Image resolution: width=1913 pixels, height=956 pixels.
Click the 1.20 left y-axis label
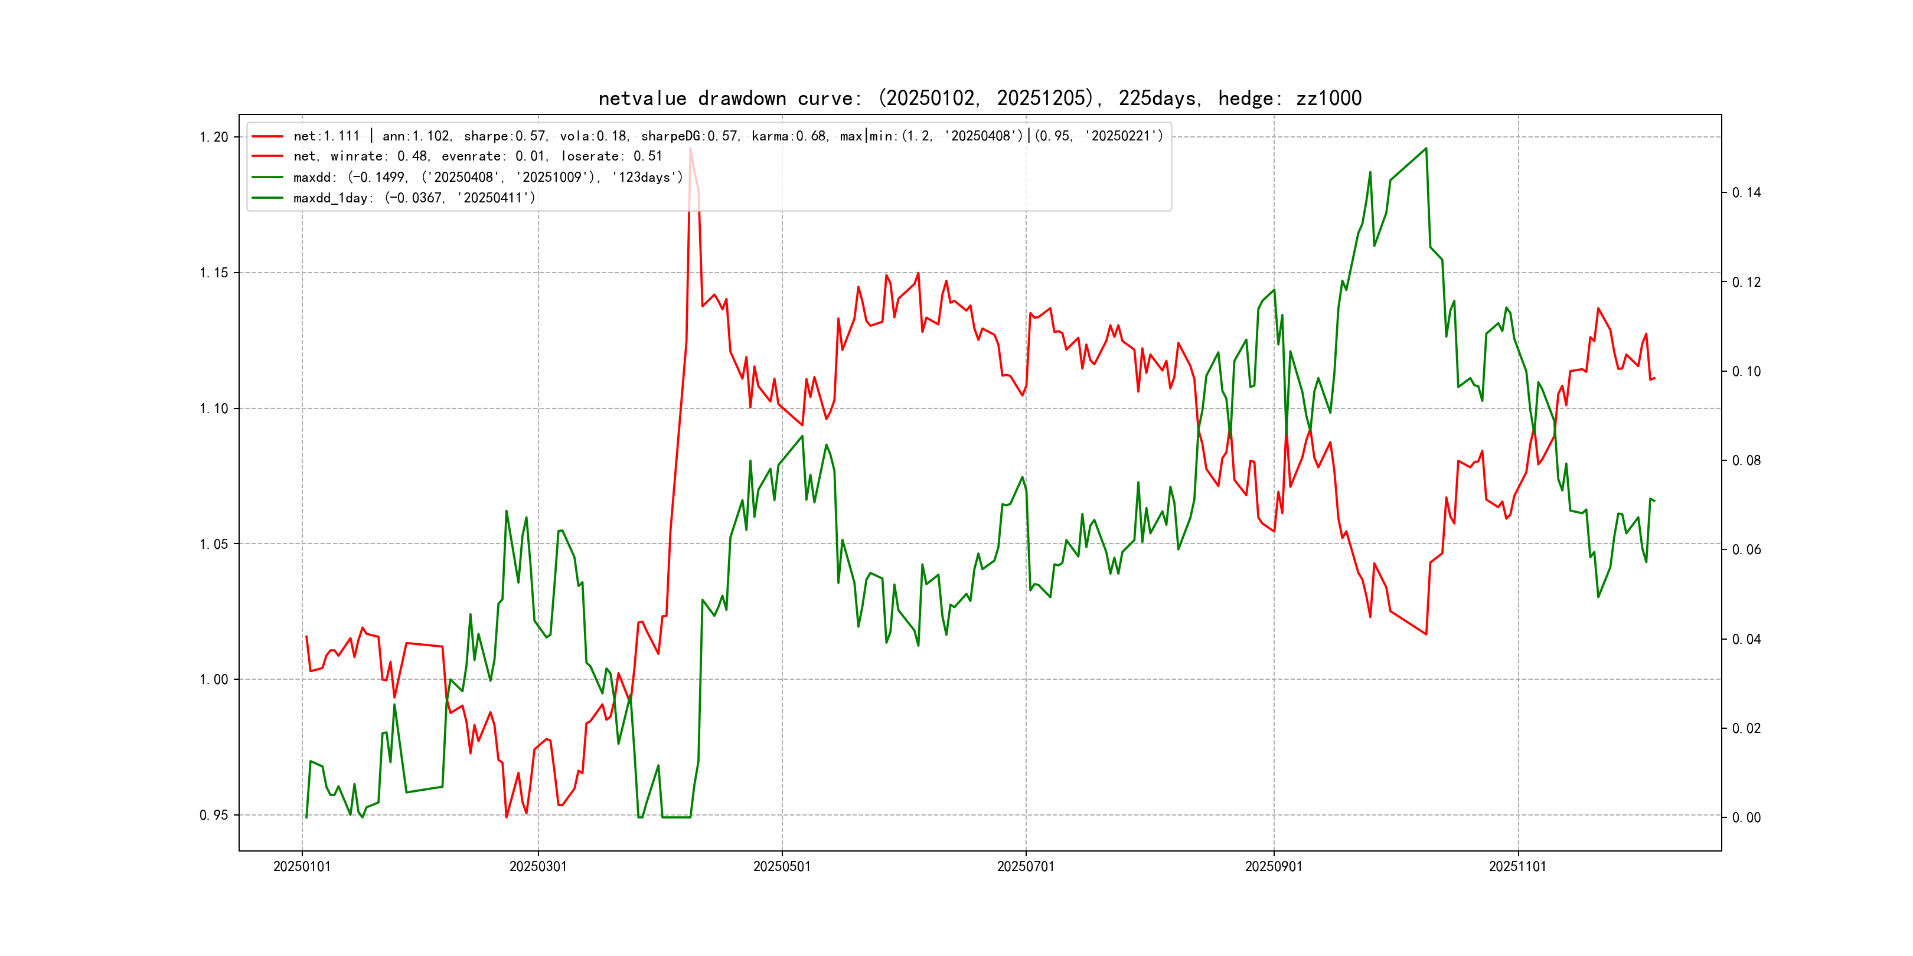[x=214, y=137]
